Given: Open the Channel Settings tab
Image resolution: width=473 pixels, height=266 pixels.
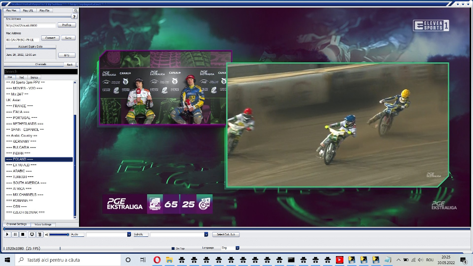Looking at the screenshot, I should click(x=17, y=224).
